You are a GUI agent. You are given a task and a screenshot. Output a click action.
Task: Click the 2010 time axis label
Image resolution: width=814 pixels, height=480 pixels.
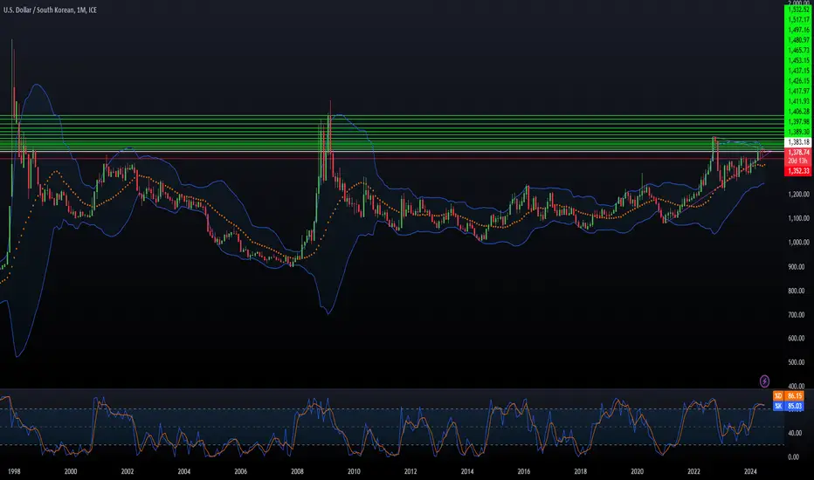[x=354, y=471]
